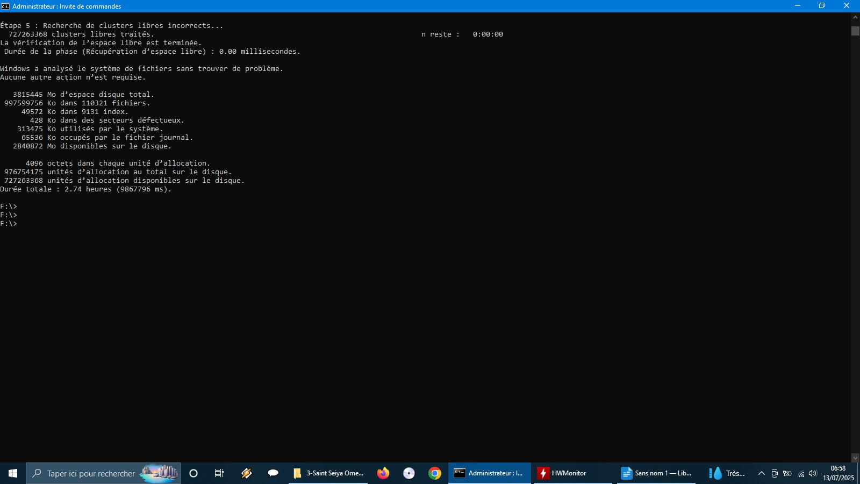Open the volume speaker tray icon

click(813, 473)
